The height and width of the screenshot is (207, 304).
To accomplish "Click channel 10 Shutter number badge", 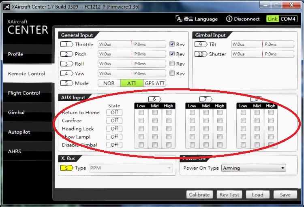I will click(x=201, y=54).
